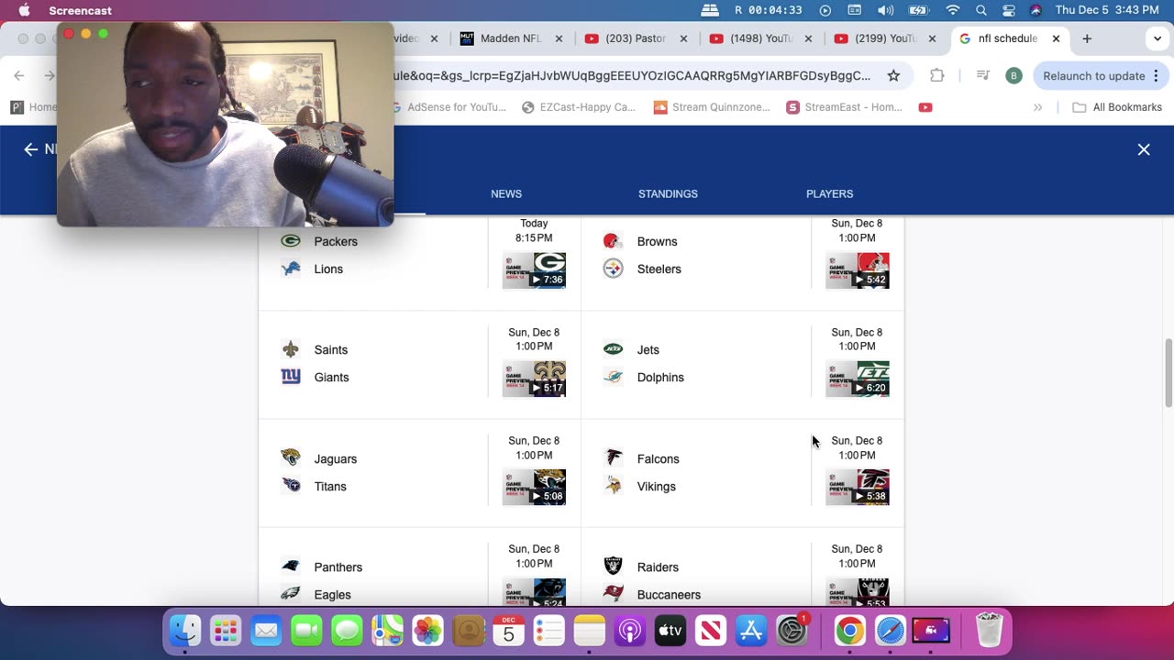Select the Buccaneers team name
Screen dimensions: 1174x660
click(x=669, y=594)
